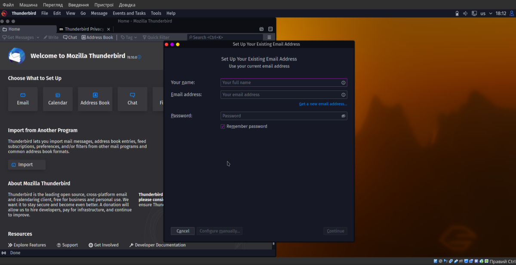Open the Thunderbird hamburger menu
Image resolution: width=516 pixels, height=265 pixels.
tap(269, 37)
